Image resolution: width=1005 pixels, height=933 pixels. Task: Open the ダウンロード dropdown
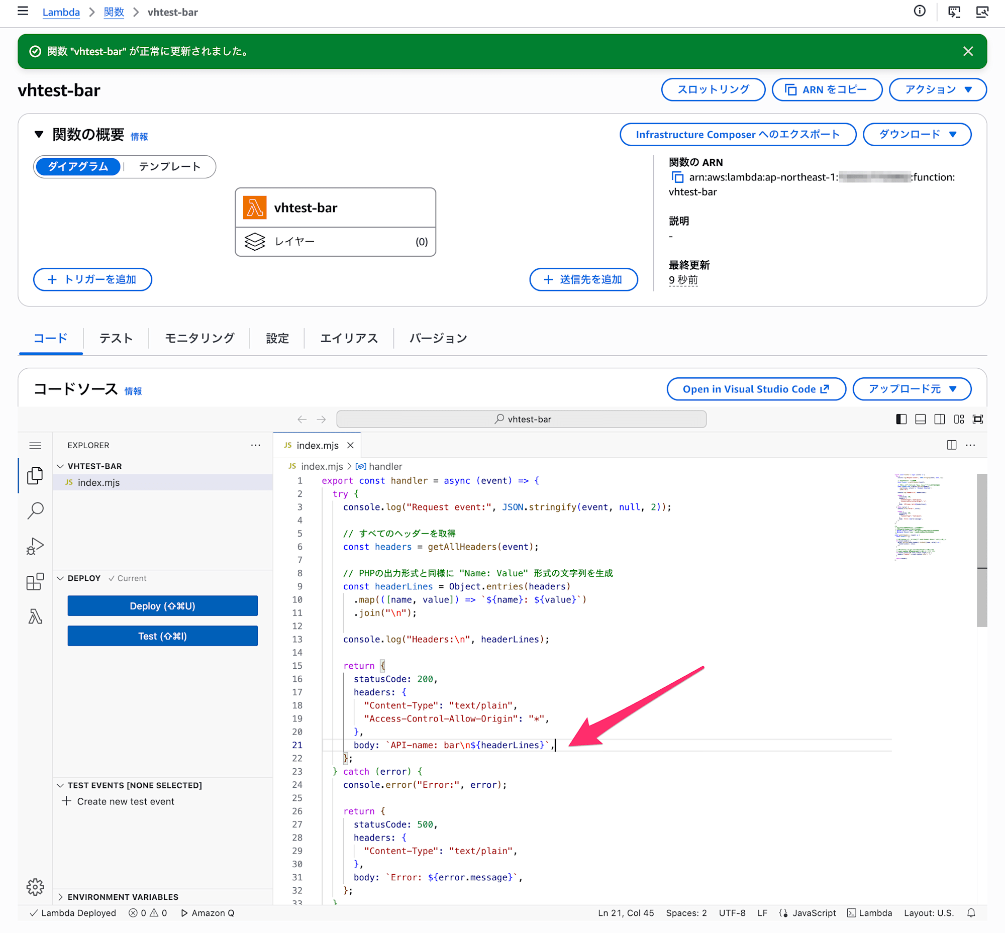[917, 134]
